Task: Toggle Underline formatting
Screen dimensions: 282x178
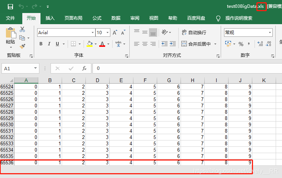Action: point(57,44)
